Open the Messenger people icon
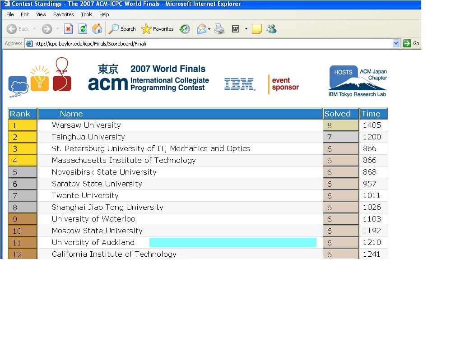Screen dimensions: 451x342 point(271,29)
